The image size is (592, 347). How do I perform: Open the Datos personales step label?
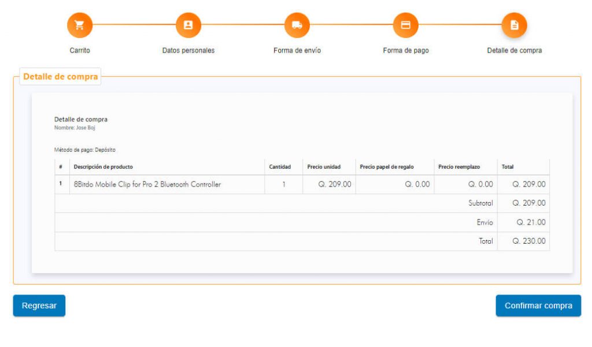coord(188,51)
